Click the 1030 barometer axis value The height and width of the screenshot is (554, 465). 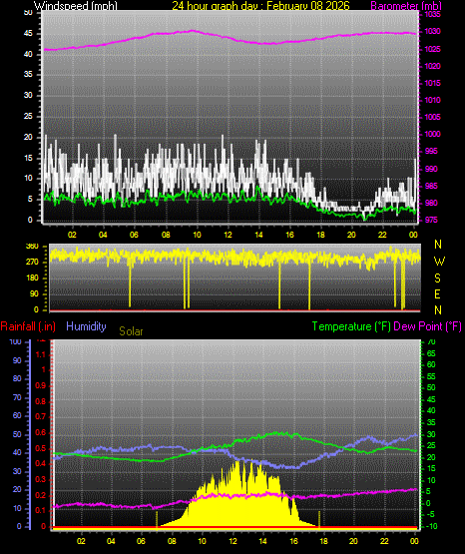[432, 32]
